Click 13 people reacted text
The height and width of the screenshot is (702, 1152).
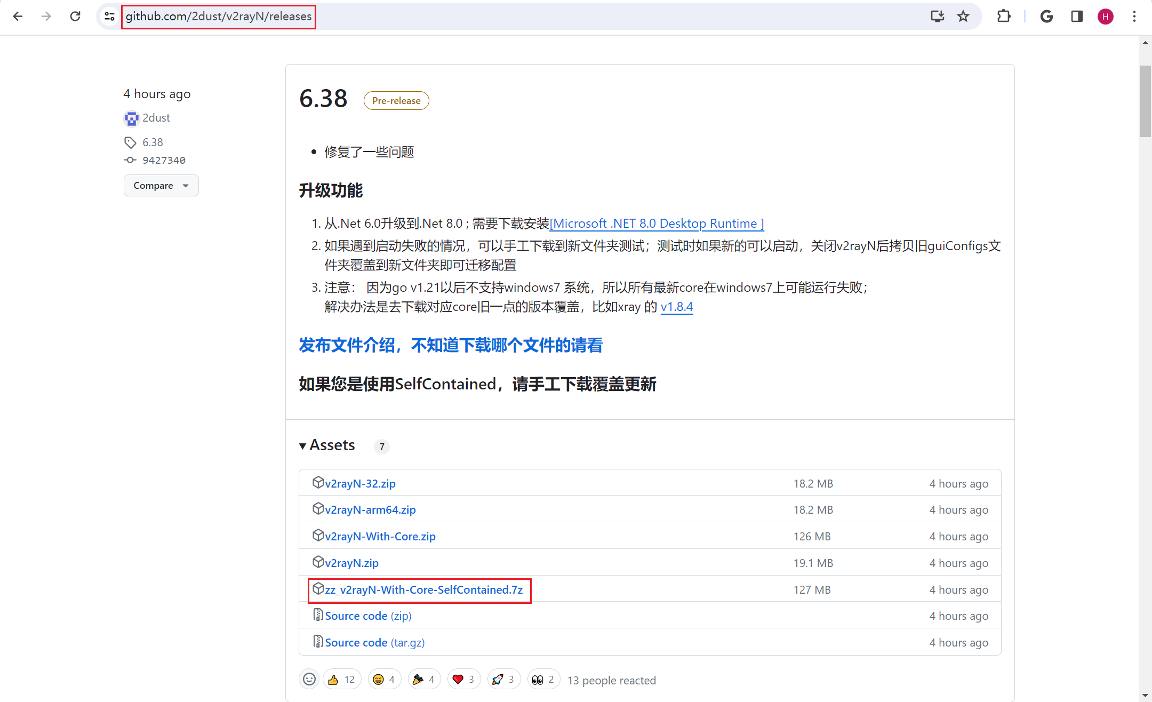click(612, 680)
